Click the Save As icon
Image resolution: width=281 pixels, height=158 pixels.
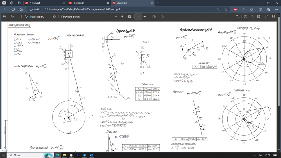(x=259, y=17)
